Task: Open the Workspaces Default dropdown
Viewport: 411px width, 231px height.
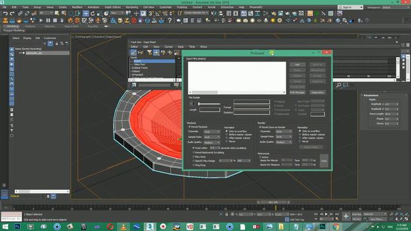Action: (396, 7)
